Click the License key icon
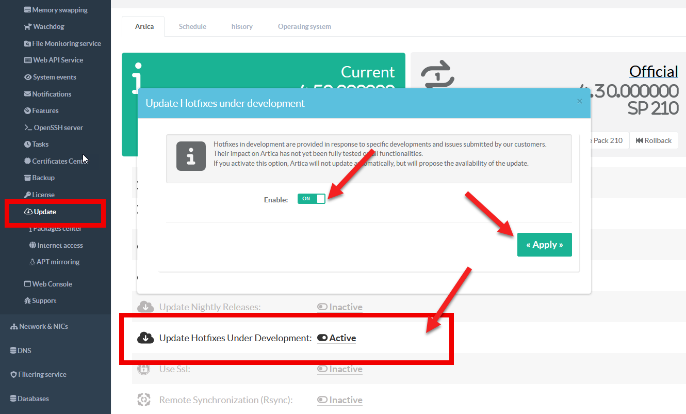 28,195
